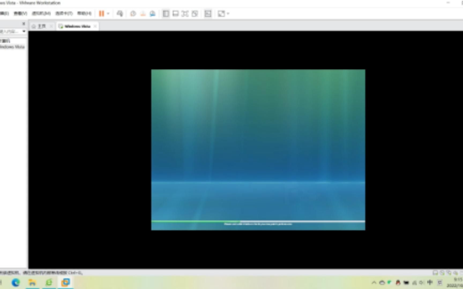This screenshot has width=463, height=289.
Task: Open File Explorer from the taskbar
Action: click(x=32, y=282)
